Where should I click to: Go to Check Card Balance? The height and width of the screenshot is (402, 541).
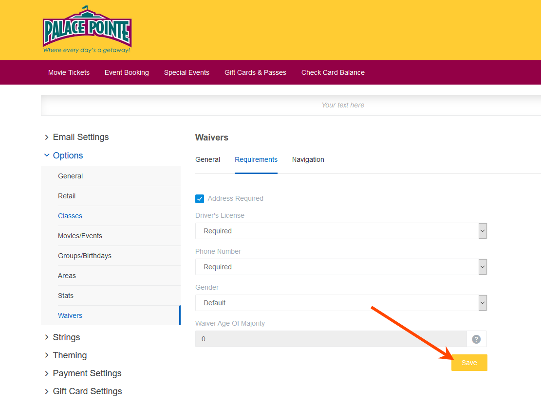tap(333, 72)
